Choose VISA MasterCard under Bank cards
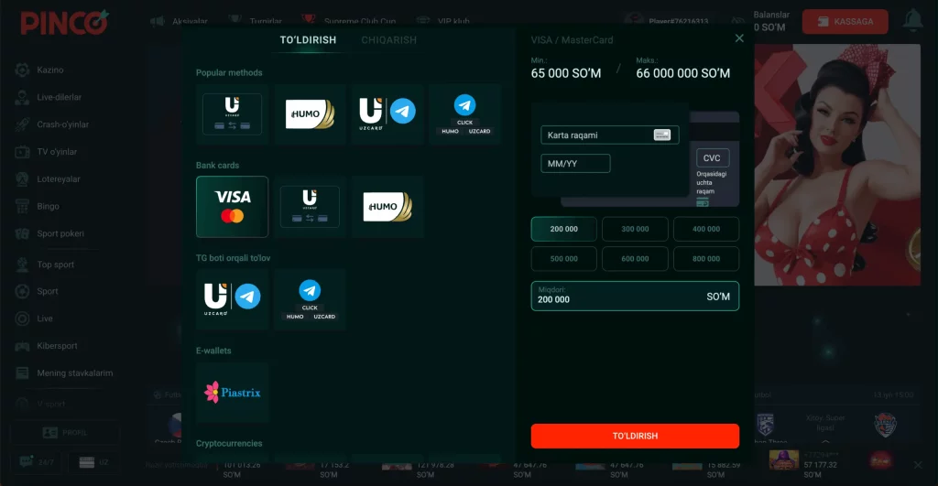Image resolution: width=938 pixels, height=486 pixels. point(232,207)
